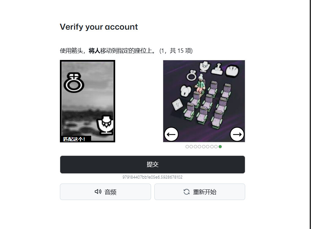Click the necklace bust icon above the seats

point(204,67)
